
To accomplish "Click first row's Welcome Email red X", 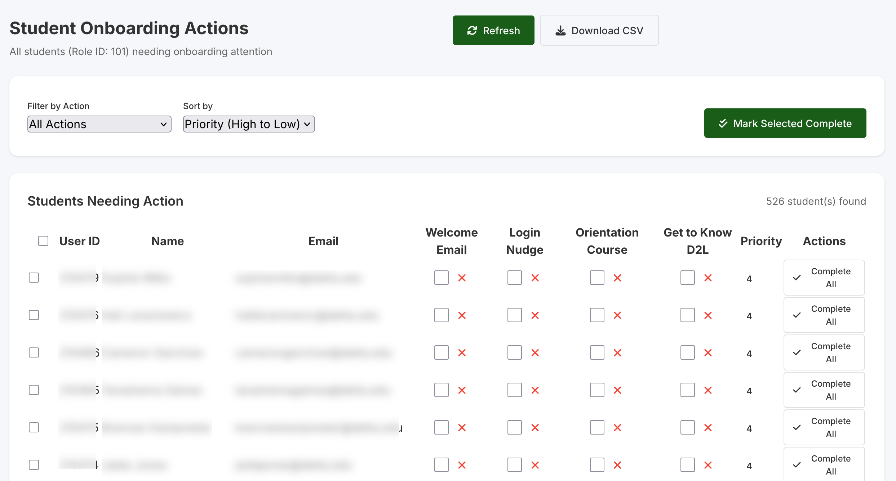I will click(462, 278).
